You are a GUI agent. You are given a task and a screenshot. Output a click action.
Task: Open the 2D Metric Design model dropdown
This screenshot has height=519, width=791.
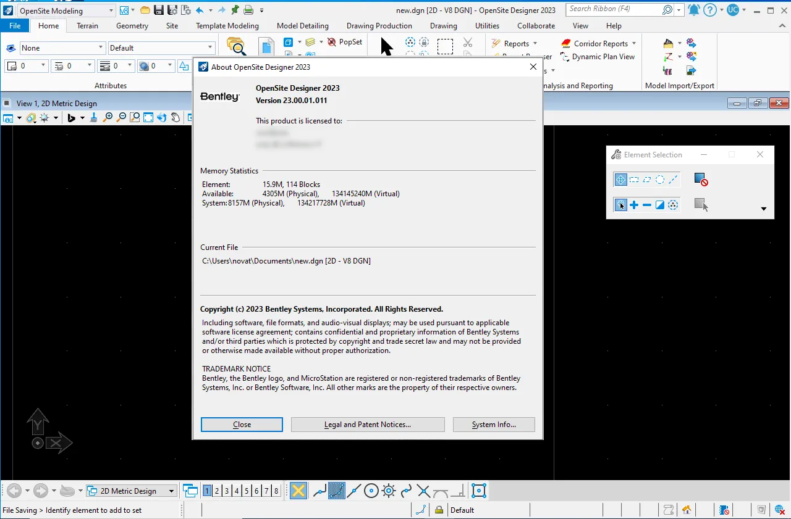tap(172, 491)
